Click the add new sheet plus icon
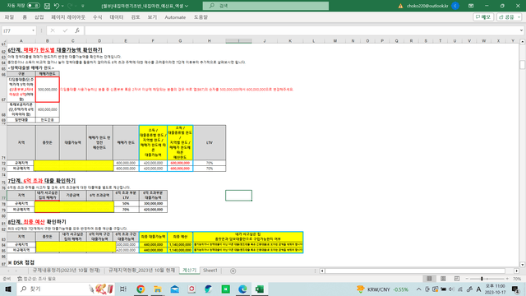526x296 pixels. click(233, 271)
